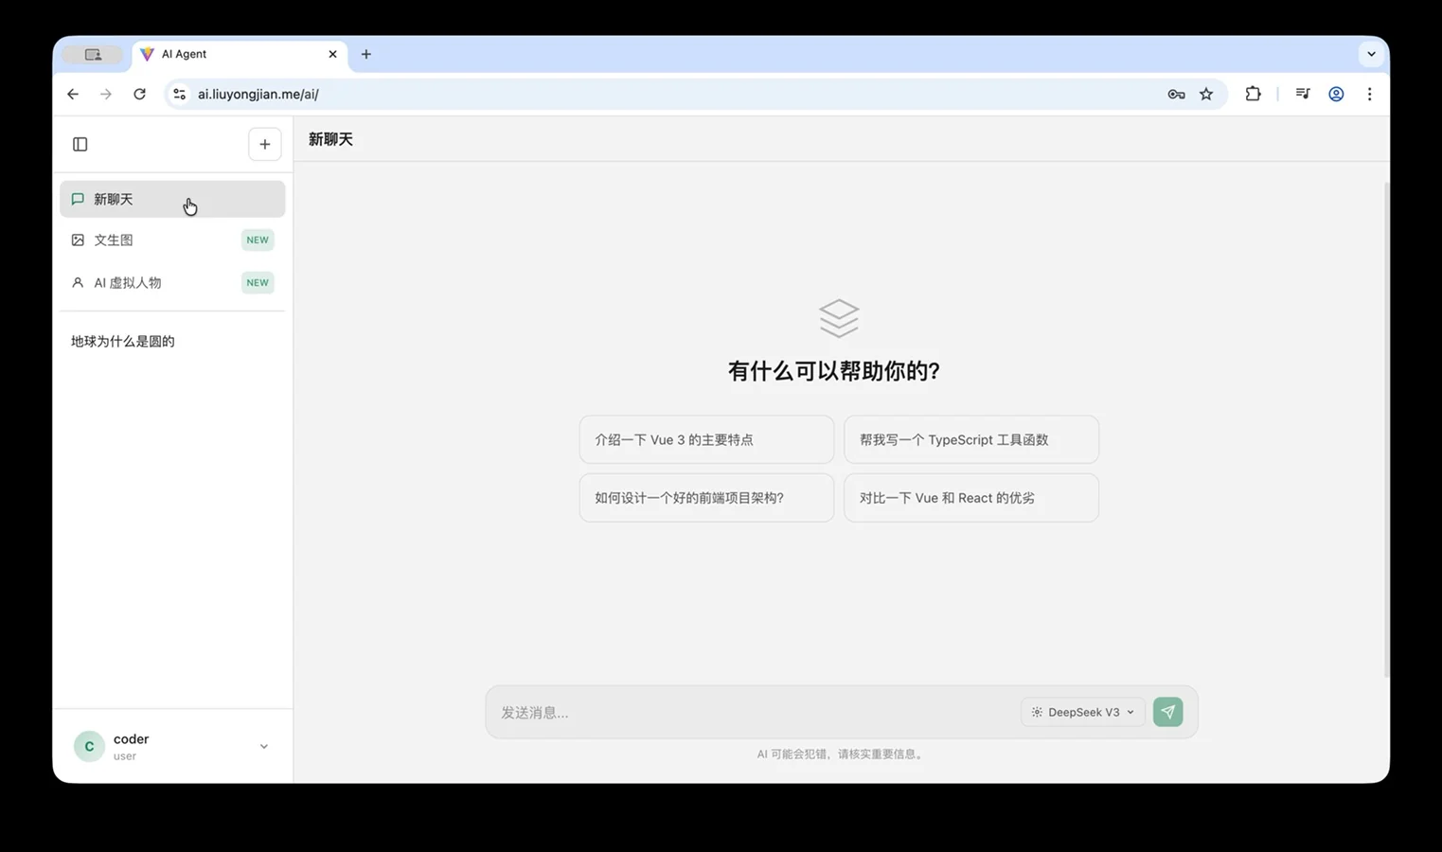Click the coder avatar circle
Image resolution: width=1442 pixels, height=852 pixels.
89,746
